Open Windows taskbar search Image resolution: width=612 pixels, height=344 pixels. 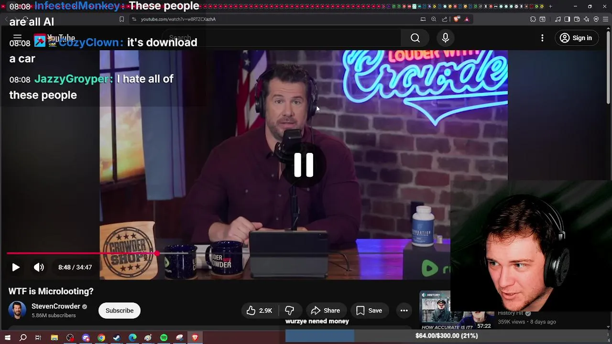click(x=23, y=338)
